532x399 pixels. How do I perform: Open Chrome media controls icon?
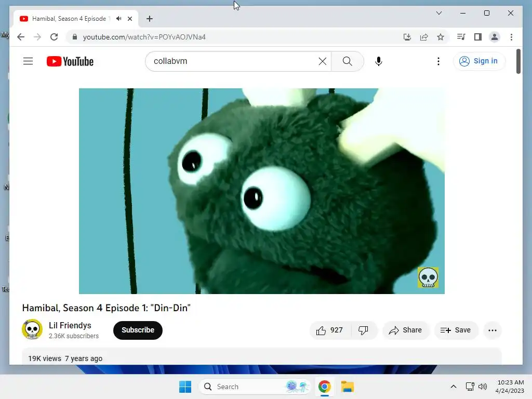[x=461, y=37]
